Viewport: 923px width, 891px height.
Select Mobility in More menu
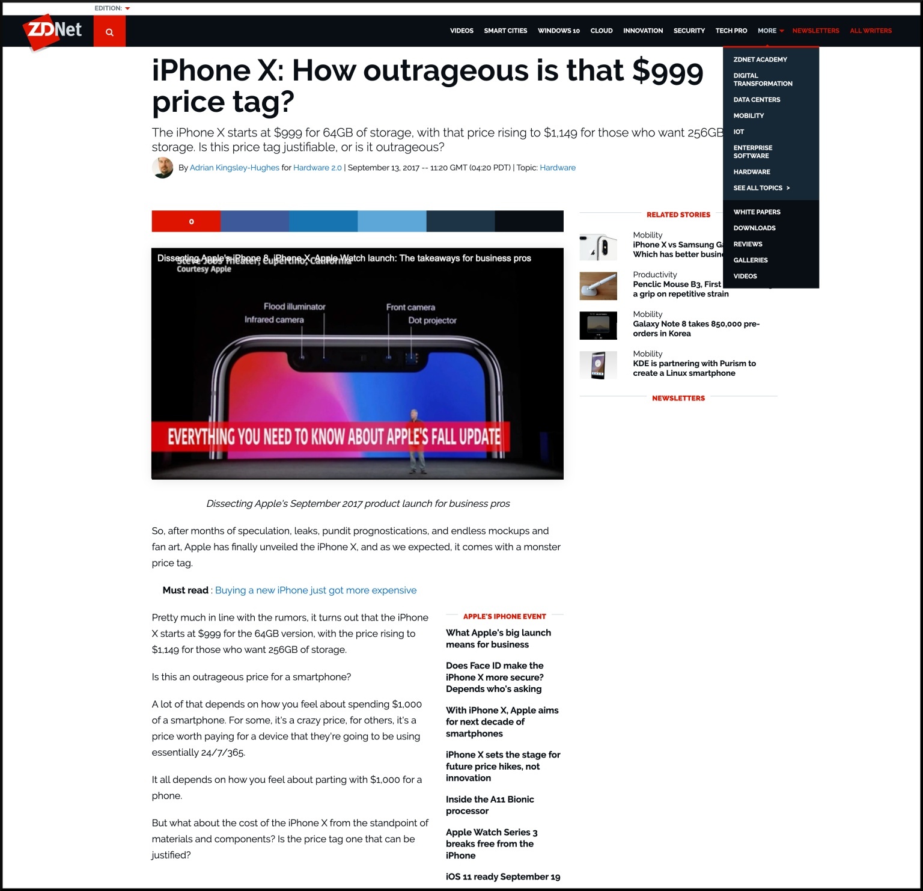point(749,115)
